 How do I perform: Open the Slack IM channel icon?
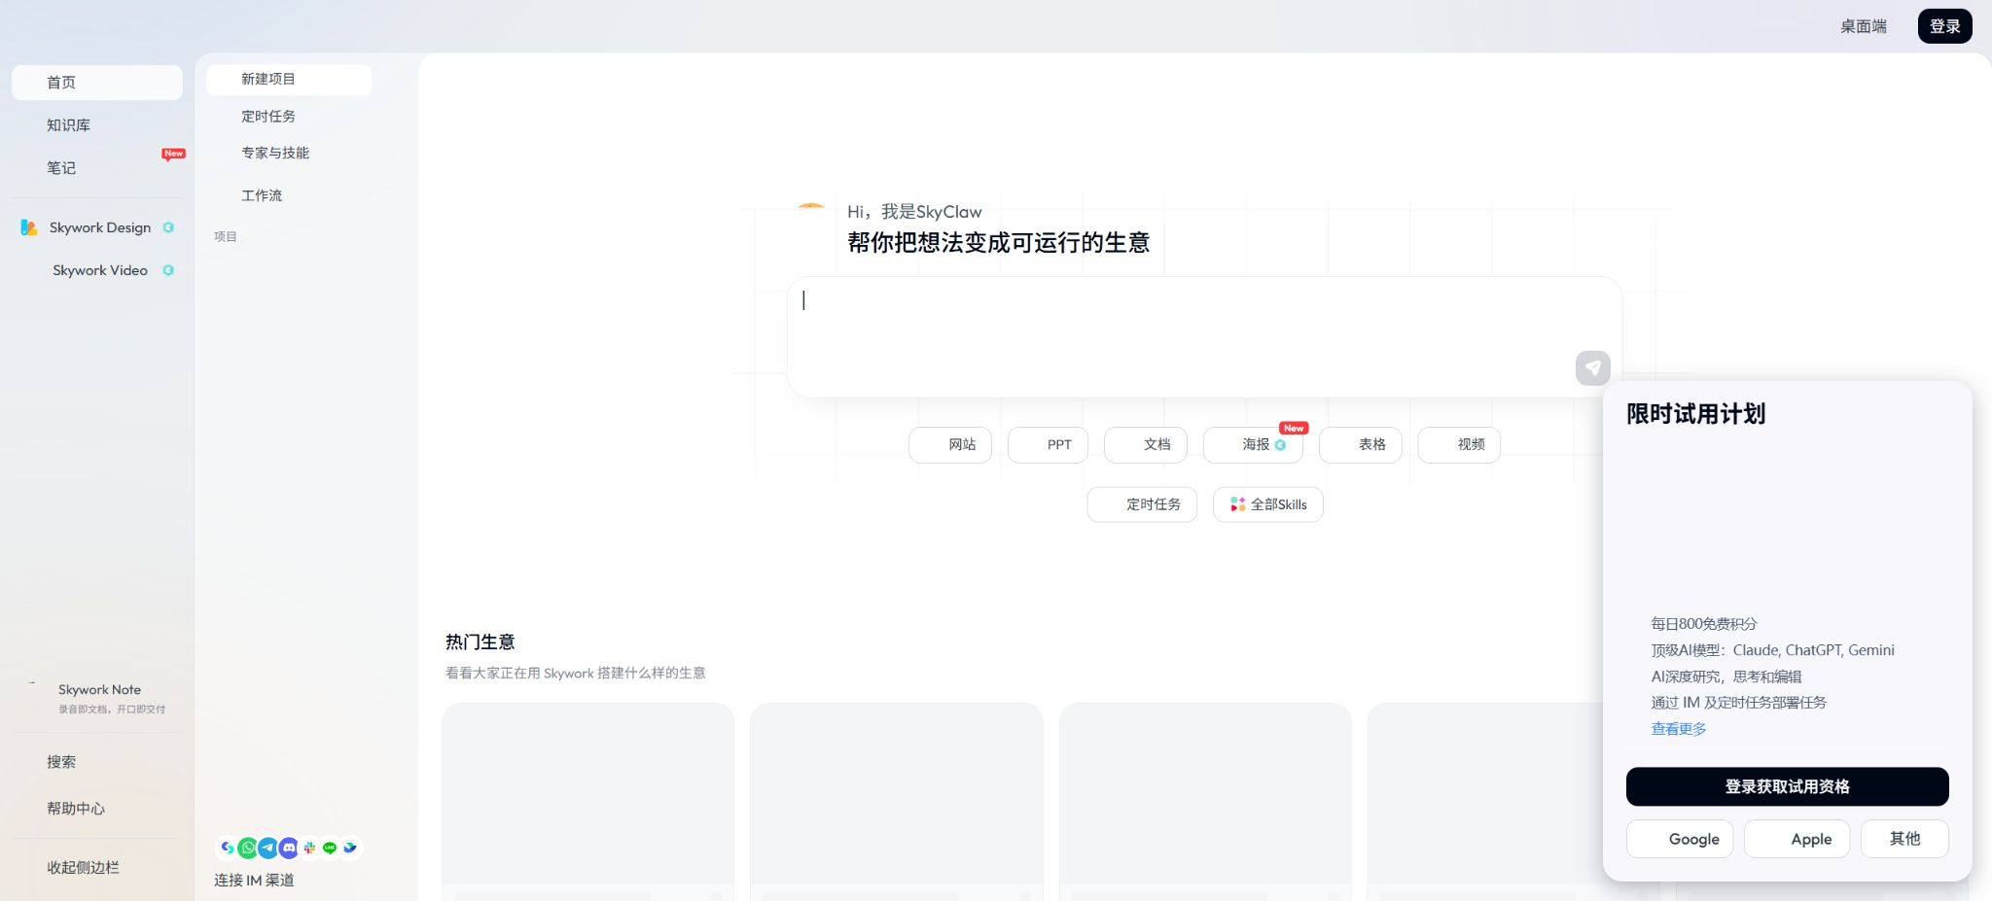[309, 848]
